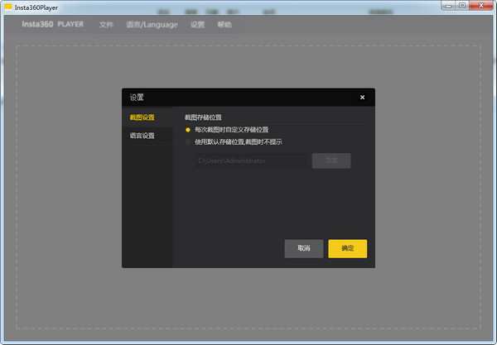Click the Insta360 PLAYER logo
The height and width of the screenshot is (345, 497).
pyautogui.click(x=54, y=25)
